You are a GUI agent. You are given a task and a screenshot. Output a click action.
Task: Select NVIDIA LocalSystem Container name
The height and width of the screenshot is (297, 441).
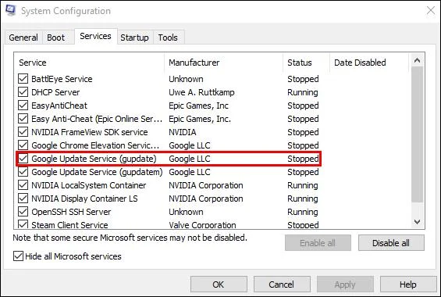tap(89, 185)
